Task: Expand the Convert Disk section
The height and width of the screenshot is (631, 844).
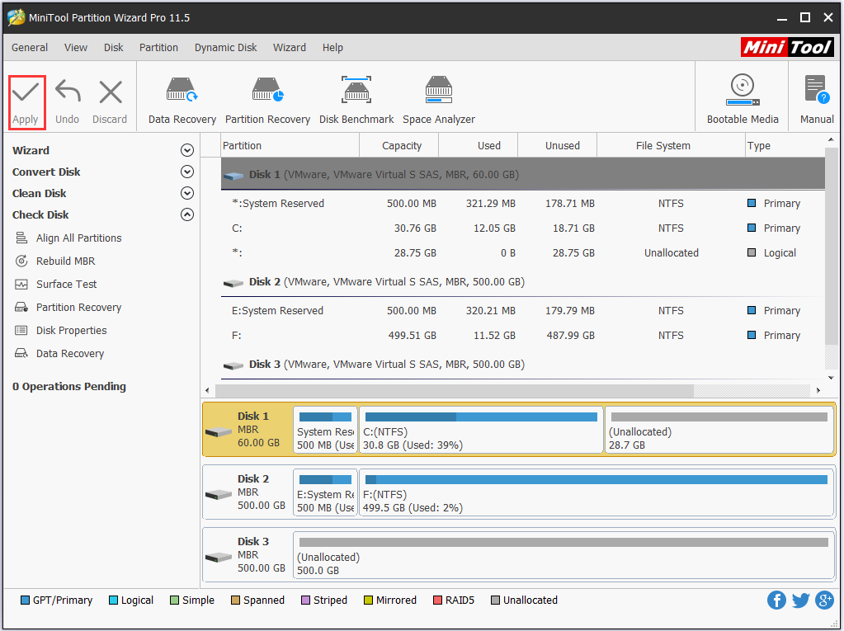Action: pos(187,172)
